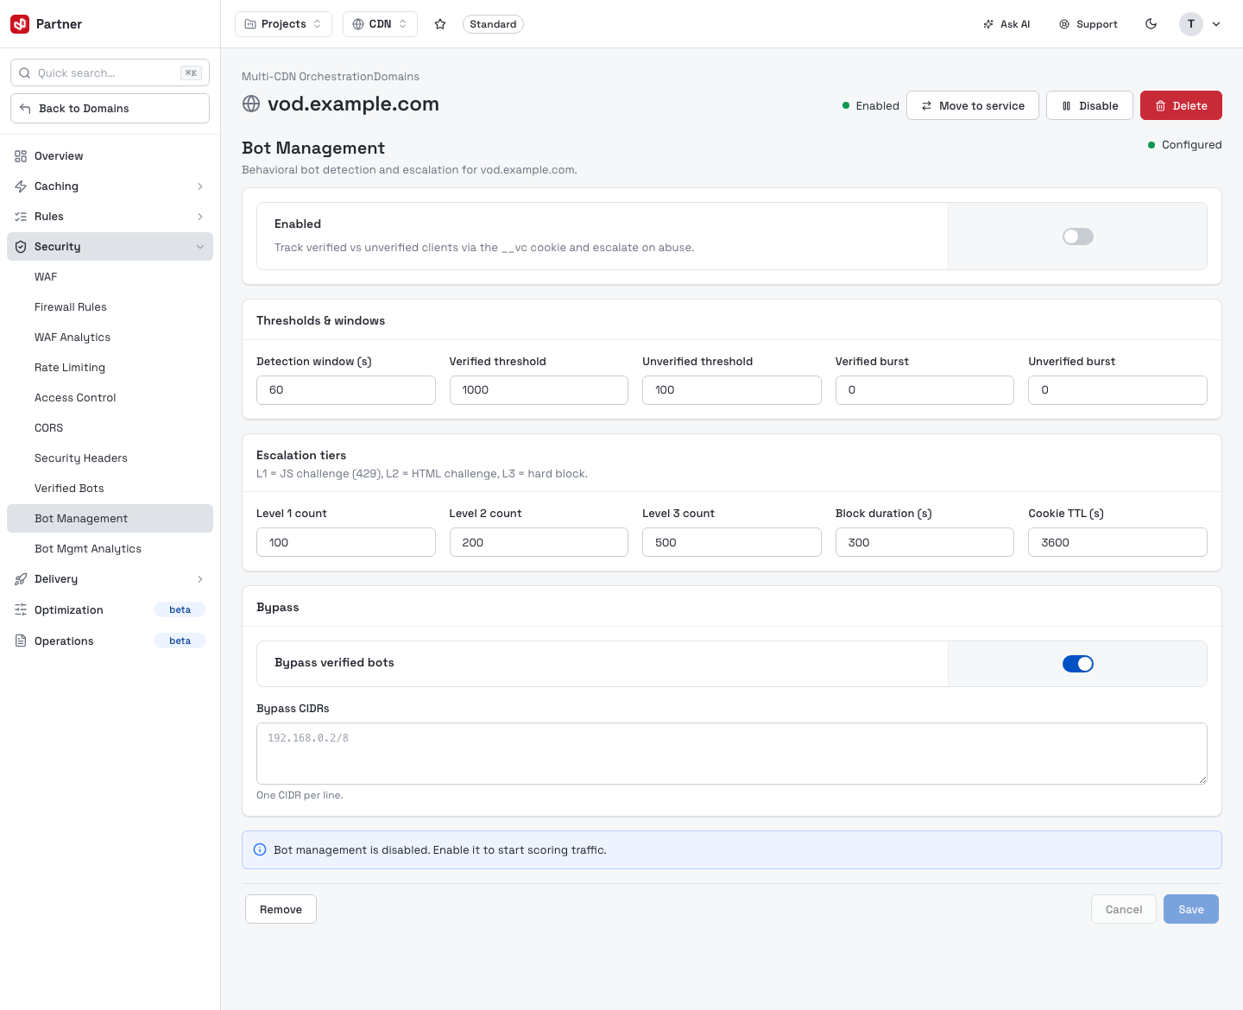Click the Support lifebuoy icon
Image resolution: width=1243 pixels, height=1010 pixels.
(x=1064, y=24)
